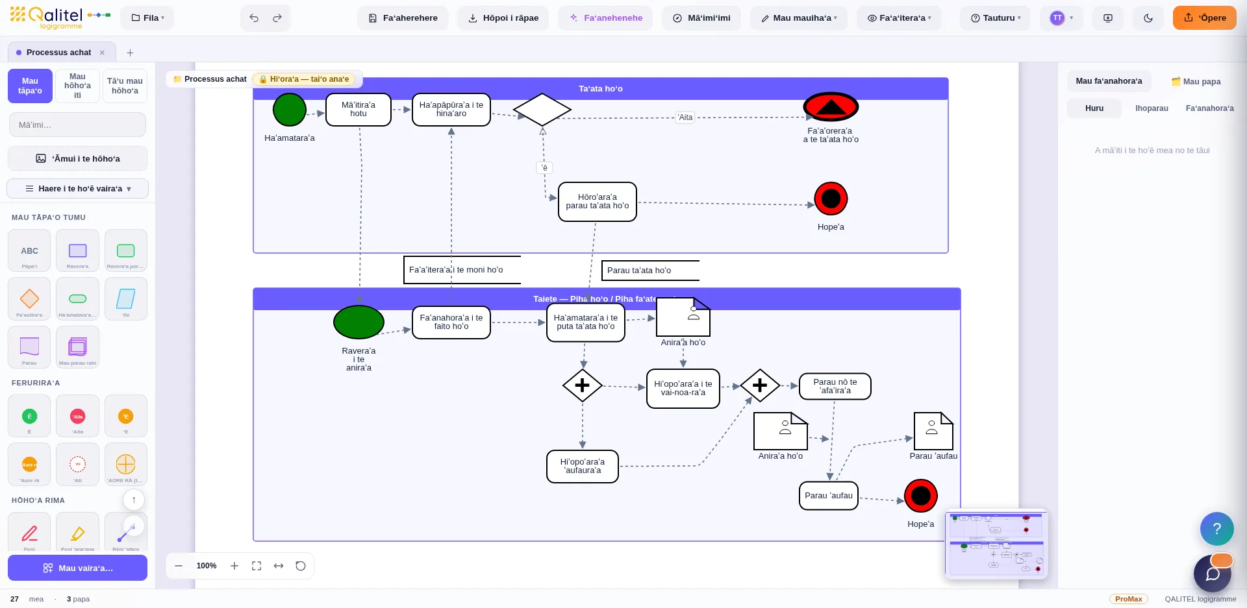This screenshot has height=608, width=1247.
Task: Open the Tauturu help dropdown
Action: 996,18
